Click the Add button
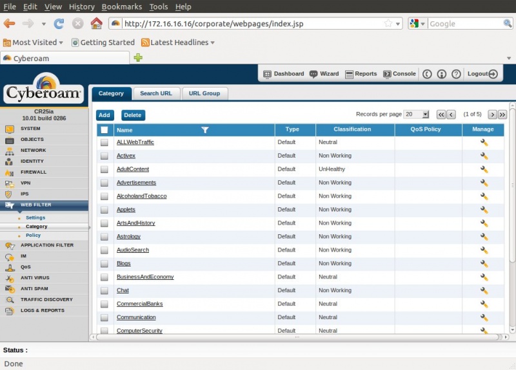 click(x=104, y=115)
